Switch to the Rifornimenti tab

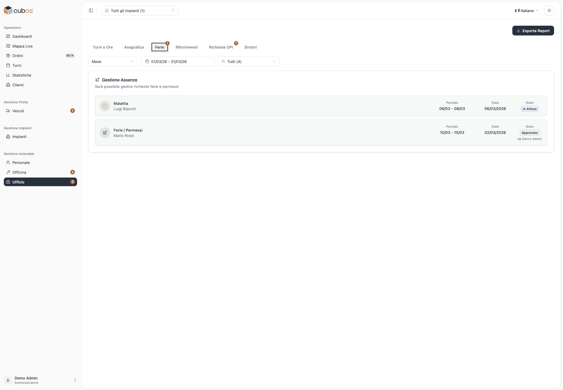click(x=186, y=47)
